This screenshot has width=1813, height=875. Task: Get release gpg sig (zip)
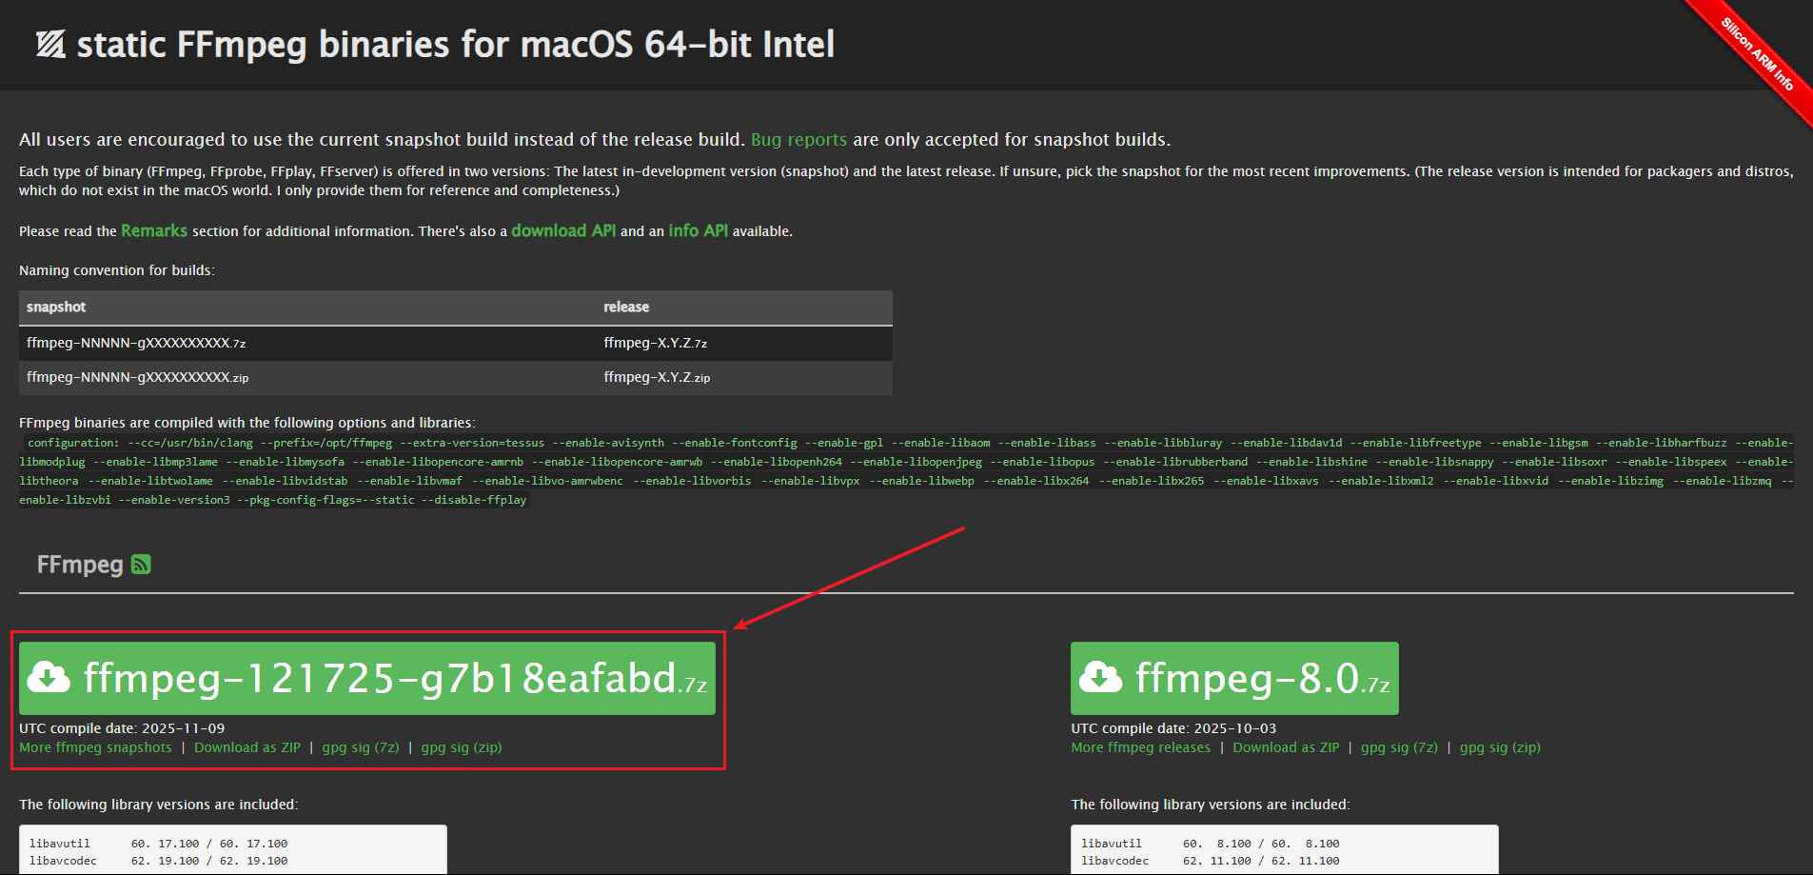(1500, 747)
